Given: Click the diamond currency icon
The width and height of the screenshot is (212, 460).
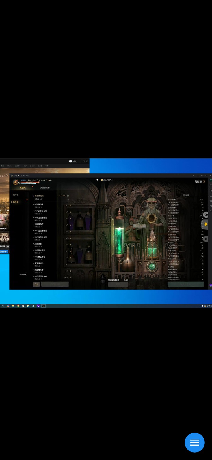Looking at the screenshot, I should tap(97, 180).
